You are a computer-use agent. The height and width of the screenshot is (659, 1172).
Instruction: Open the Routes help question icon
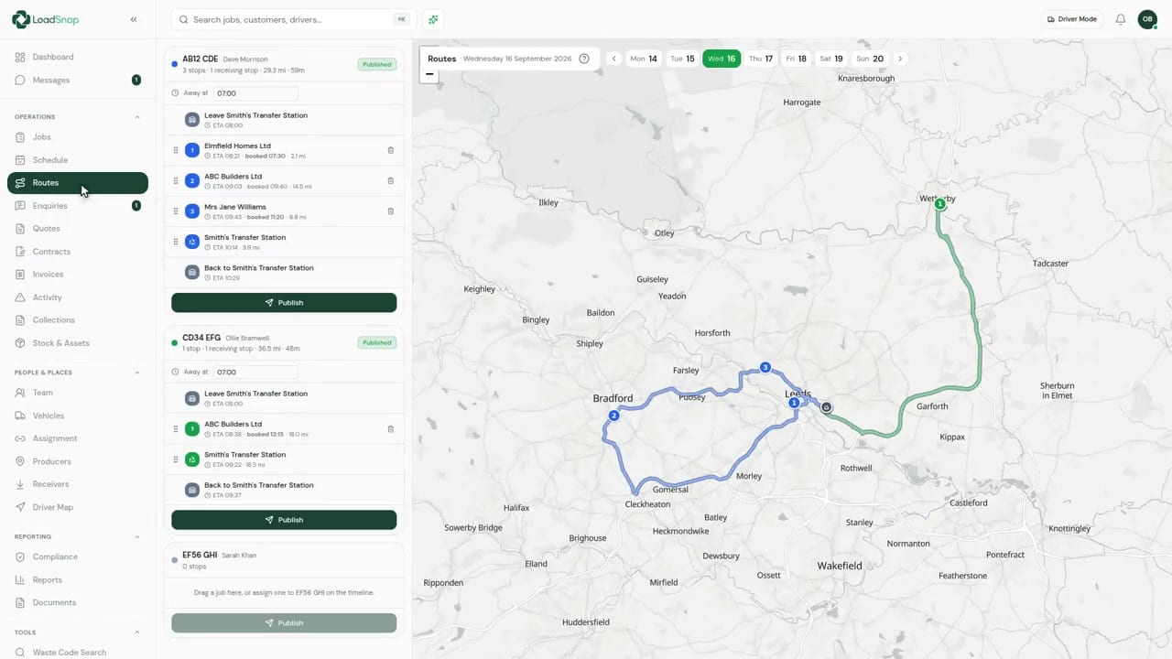point(584,59)
